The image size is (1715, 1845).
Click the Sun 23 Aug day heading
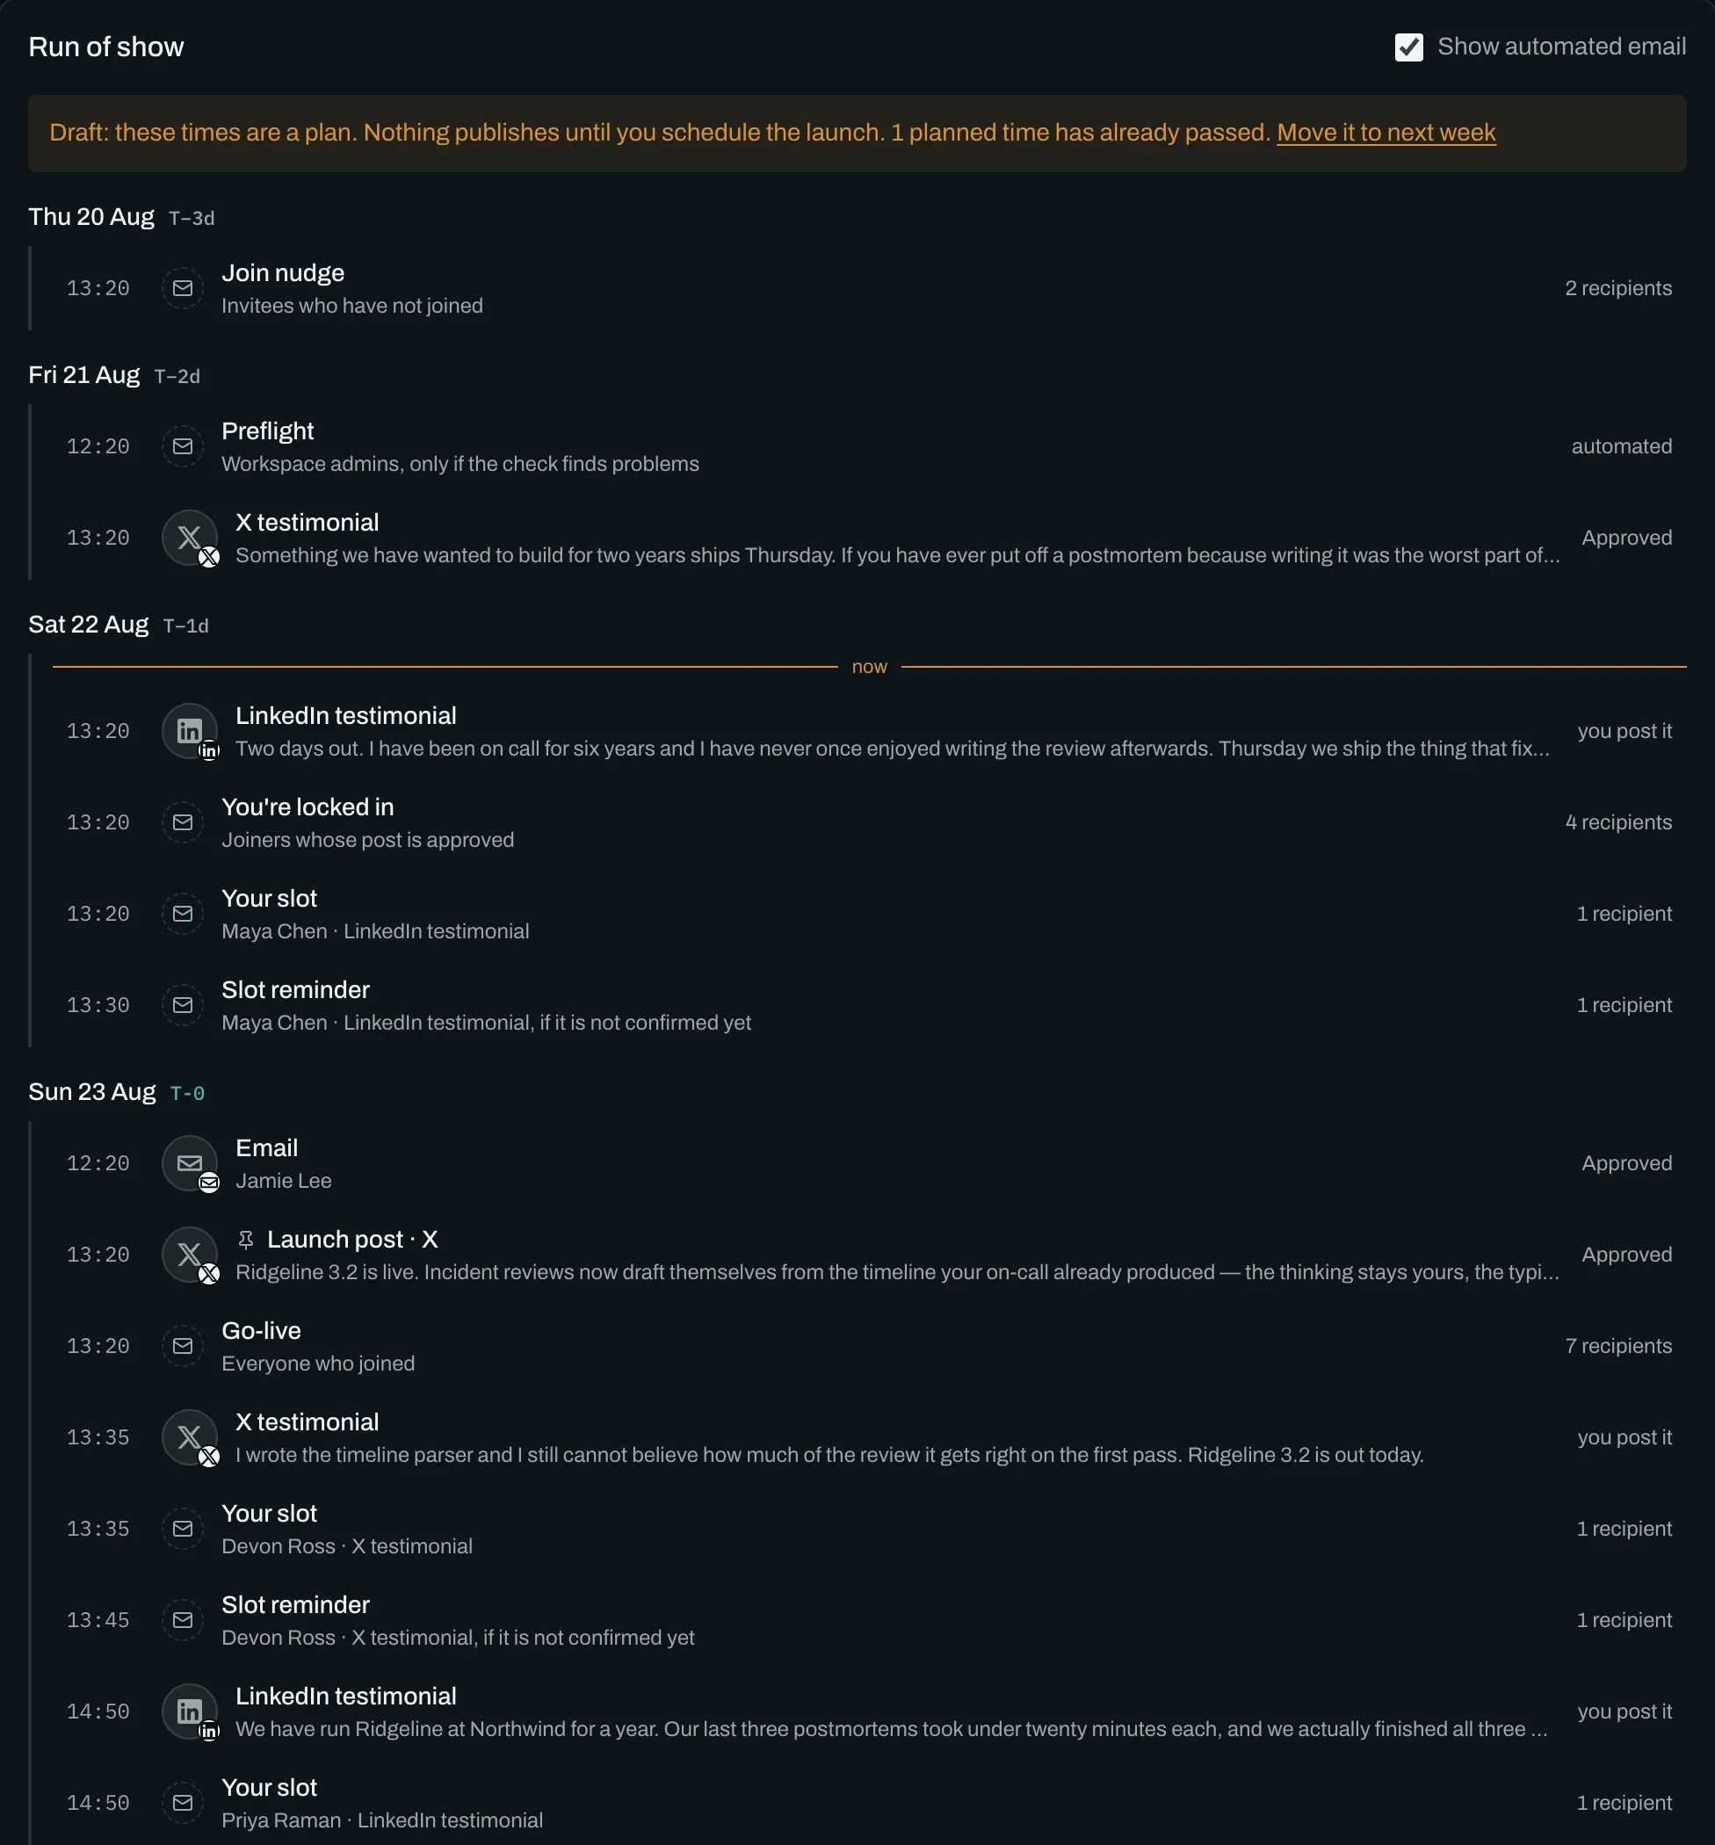(92, 1091)
